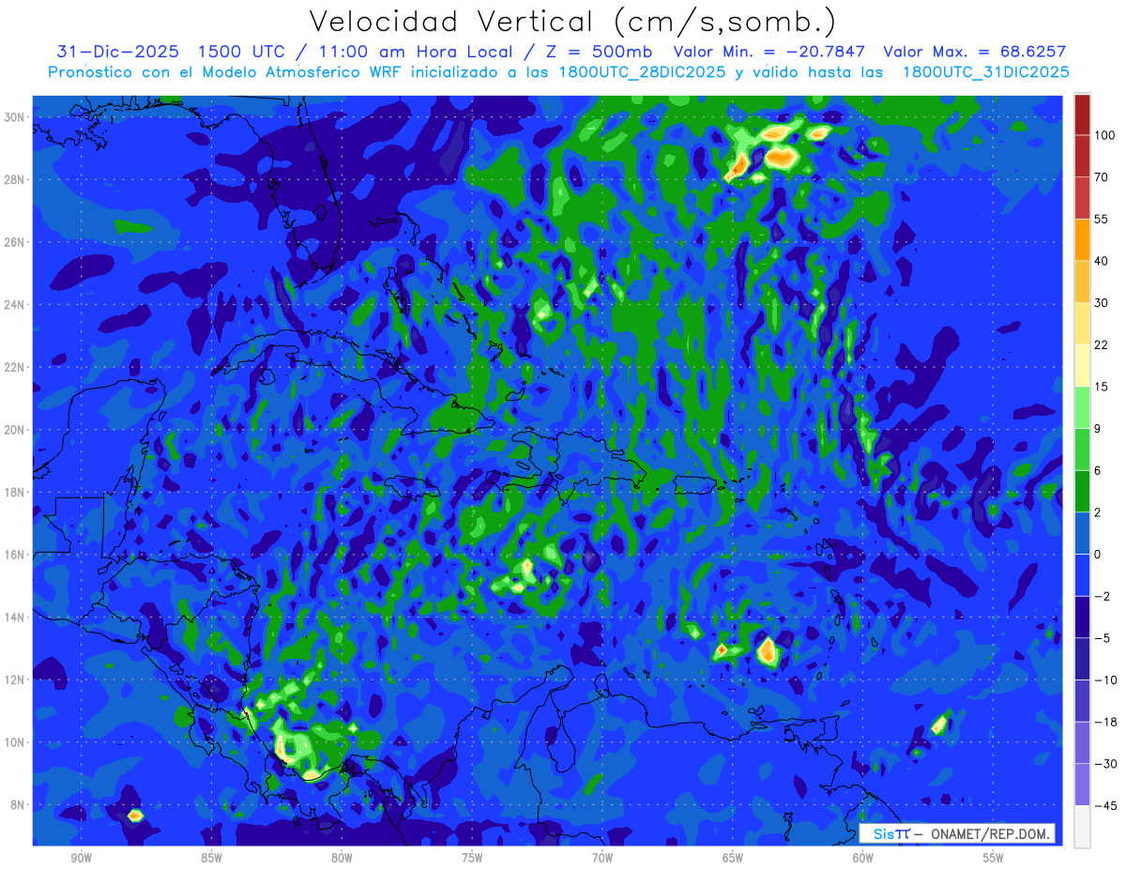Click the '1800UTC_31DIC2025' valid-until time text
The image size is (1126, 870).
[985, 72]
